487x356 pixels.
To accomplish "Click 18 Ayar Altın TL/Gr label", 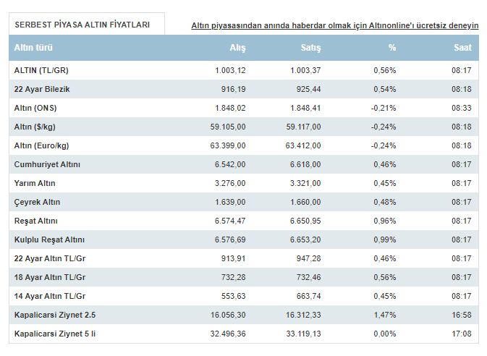I will pyautogui.click(x=50, y=277).
